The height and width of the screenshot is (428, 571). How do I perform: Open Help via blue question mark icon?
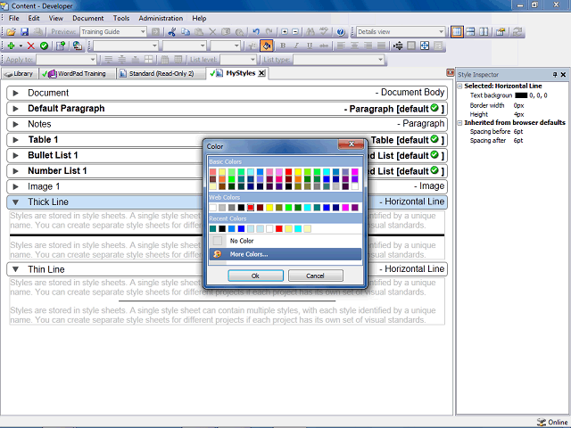(x=341, y=32)
